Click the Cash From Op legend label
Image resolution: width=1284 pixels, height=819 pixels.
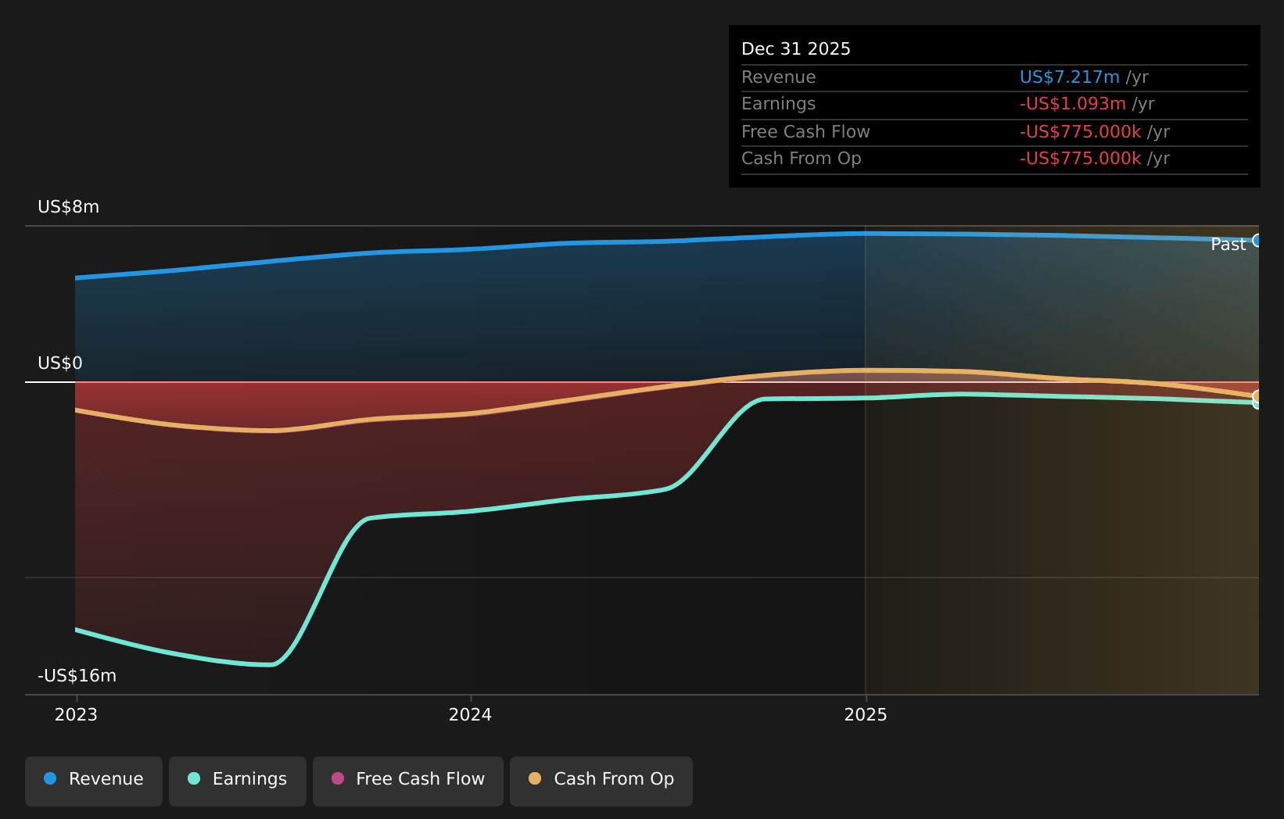pos(614,779)
